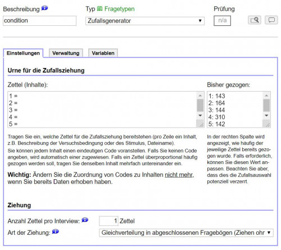Open the Art der Ziehung dropdown
Image resolution: width=281 pixels, height=250 pixels.
186,233
